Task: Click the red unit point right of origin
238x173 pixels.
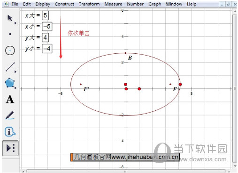Action: (139, 89)
